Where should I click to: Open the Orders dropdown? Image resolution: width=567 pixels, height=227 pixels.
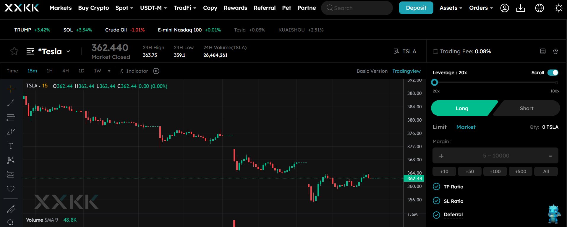click(481, 8)
